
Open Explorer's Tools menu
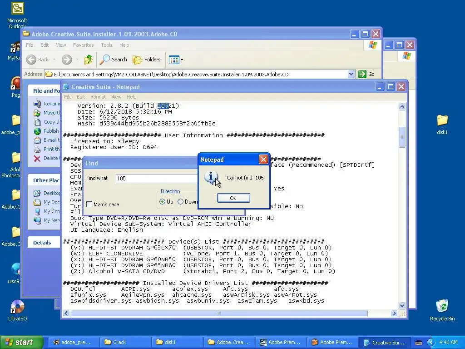tap(106, 45)
